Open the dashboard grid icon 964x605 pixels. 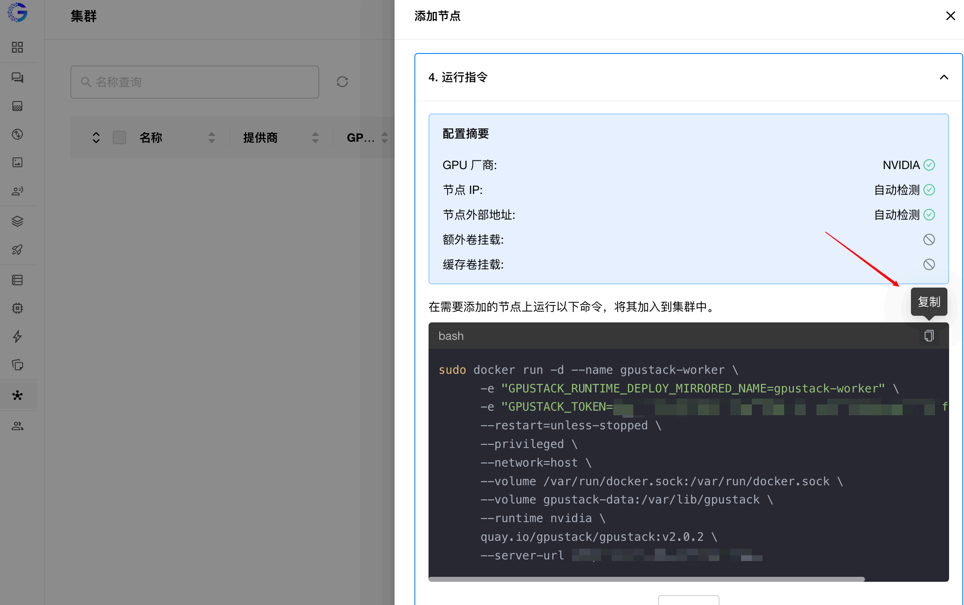17,47
